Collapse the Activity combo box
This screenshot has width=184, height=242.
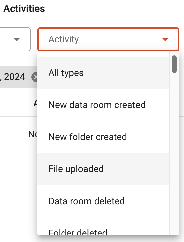[108, 39]
